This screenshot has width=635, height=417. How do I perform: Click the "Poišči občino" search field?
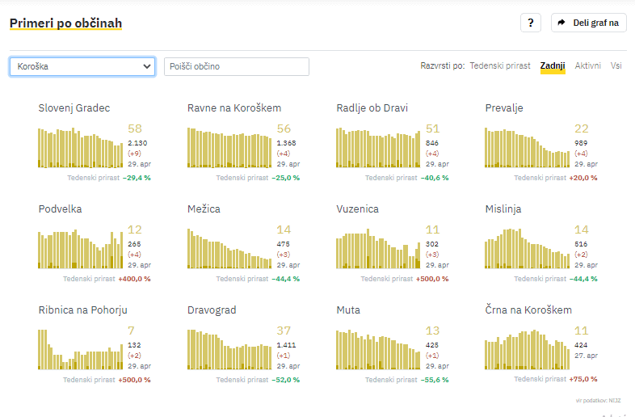point(236,66)
